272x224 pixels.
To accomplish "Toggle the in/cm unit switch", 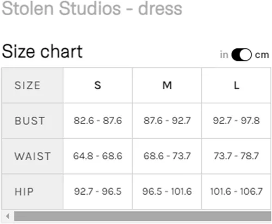I will tap(242, 54).
